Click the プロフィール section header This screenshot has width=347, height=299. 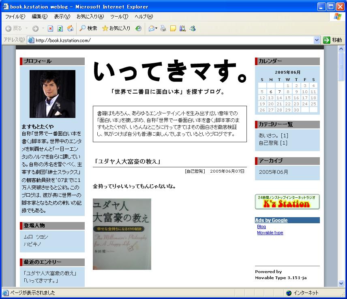[x=52, y=61]
